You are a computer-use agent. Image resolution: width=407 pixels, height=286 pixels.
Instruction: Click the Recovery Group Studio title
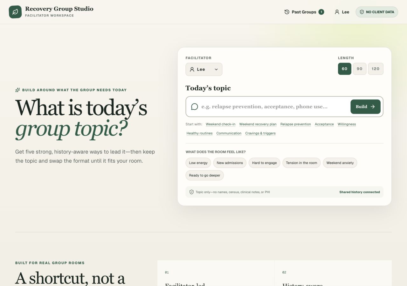[x=59, y=9]
